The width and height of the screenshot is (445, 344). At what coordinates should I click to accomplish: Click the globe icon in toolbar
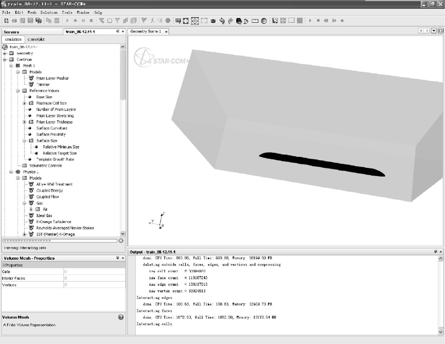click(264, 21)
